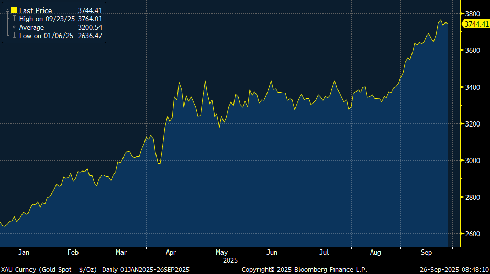Click the yellow Last Price color swatch
This screenshot has height=274, width=490.
point(14,10)
